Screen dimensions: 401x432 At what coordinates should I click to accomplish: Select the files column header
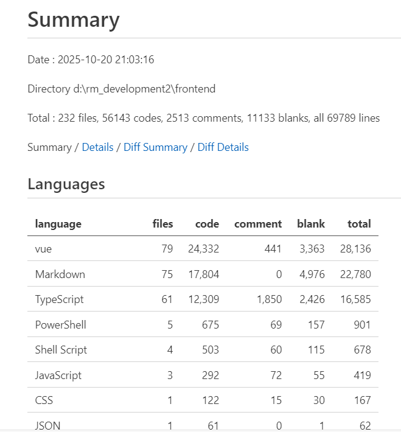(162, 224)
